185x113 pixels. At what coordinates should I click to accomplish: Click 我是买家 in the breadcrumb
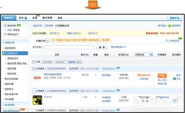(37, 26)
